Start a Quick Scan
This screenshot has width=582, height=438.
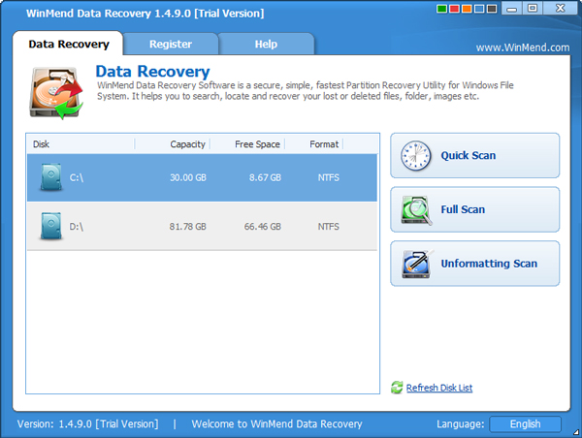pyautogui.click(x=474, y=156)
